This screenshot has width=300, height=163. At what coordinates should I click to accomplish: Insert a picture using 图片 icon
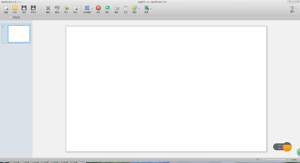(x=107, y=8)
